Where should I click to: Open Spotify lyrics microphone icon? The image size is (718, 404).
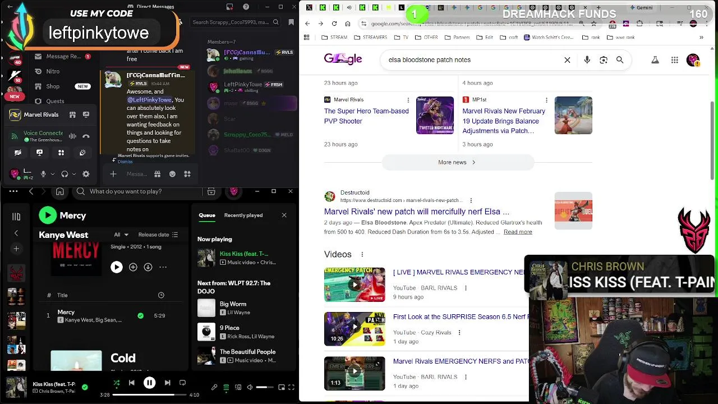214,387
